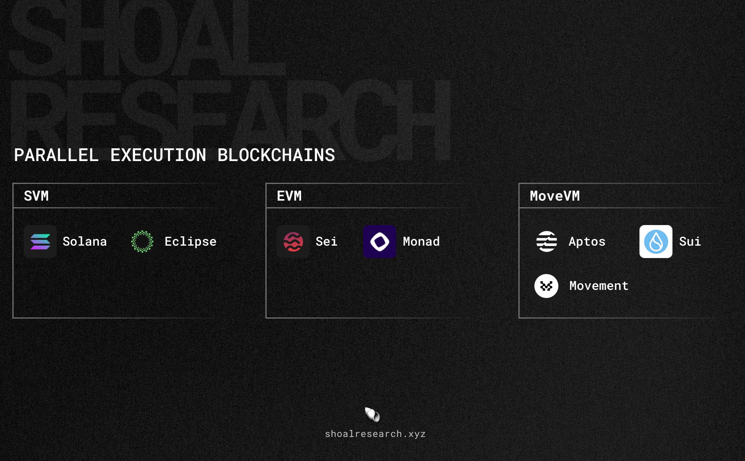Click the Solana text label
The width and height of the screenshot is (745, 461).
point(85,241)
